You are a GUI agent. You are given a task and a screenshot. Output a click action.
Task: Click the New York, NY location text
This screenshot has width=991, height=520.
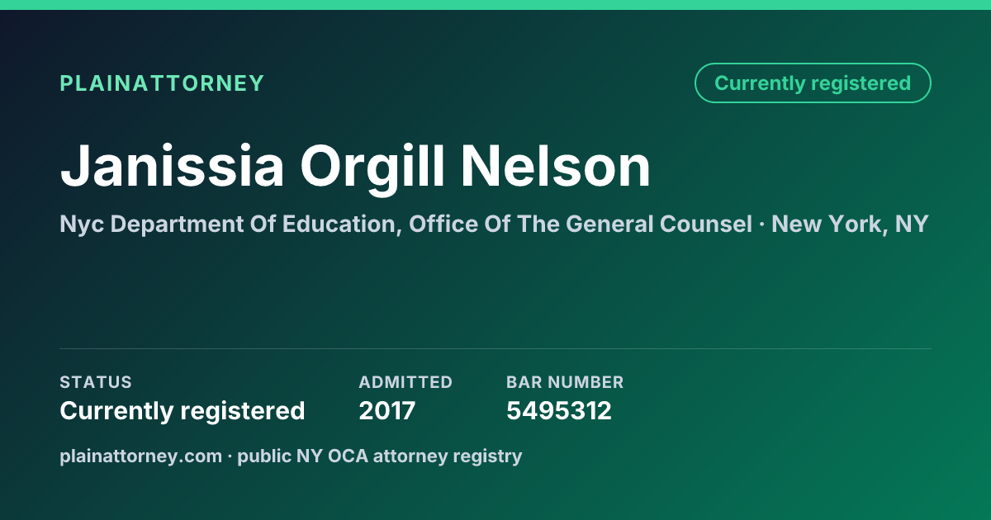pos(850,224)
